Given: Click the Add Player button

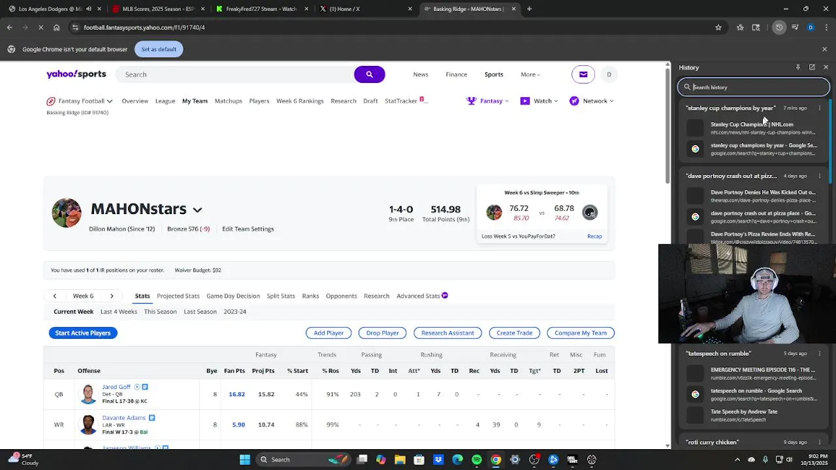Looking at the screenshot, I should [x=329, y=333].
